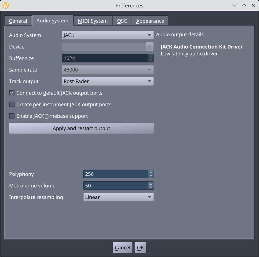Screen dimensions: 259x257
Task: Open the Audio System JACK dropdown
Action: 108,35
